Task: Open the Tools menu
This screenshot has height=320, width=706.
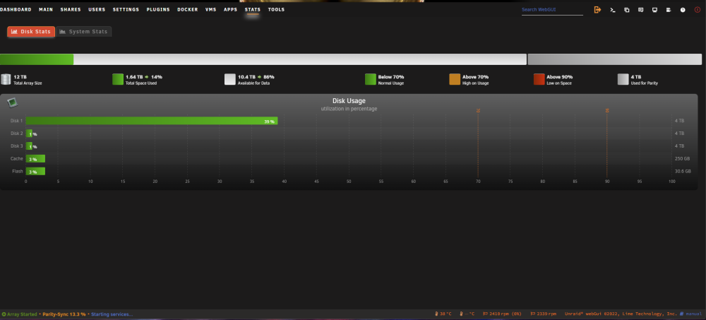Action: 277,9
